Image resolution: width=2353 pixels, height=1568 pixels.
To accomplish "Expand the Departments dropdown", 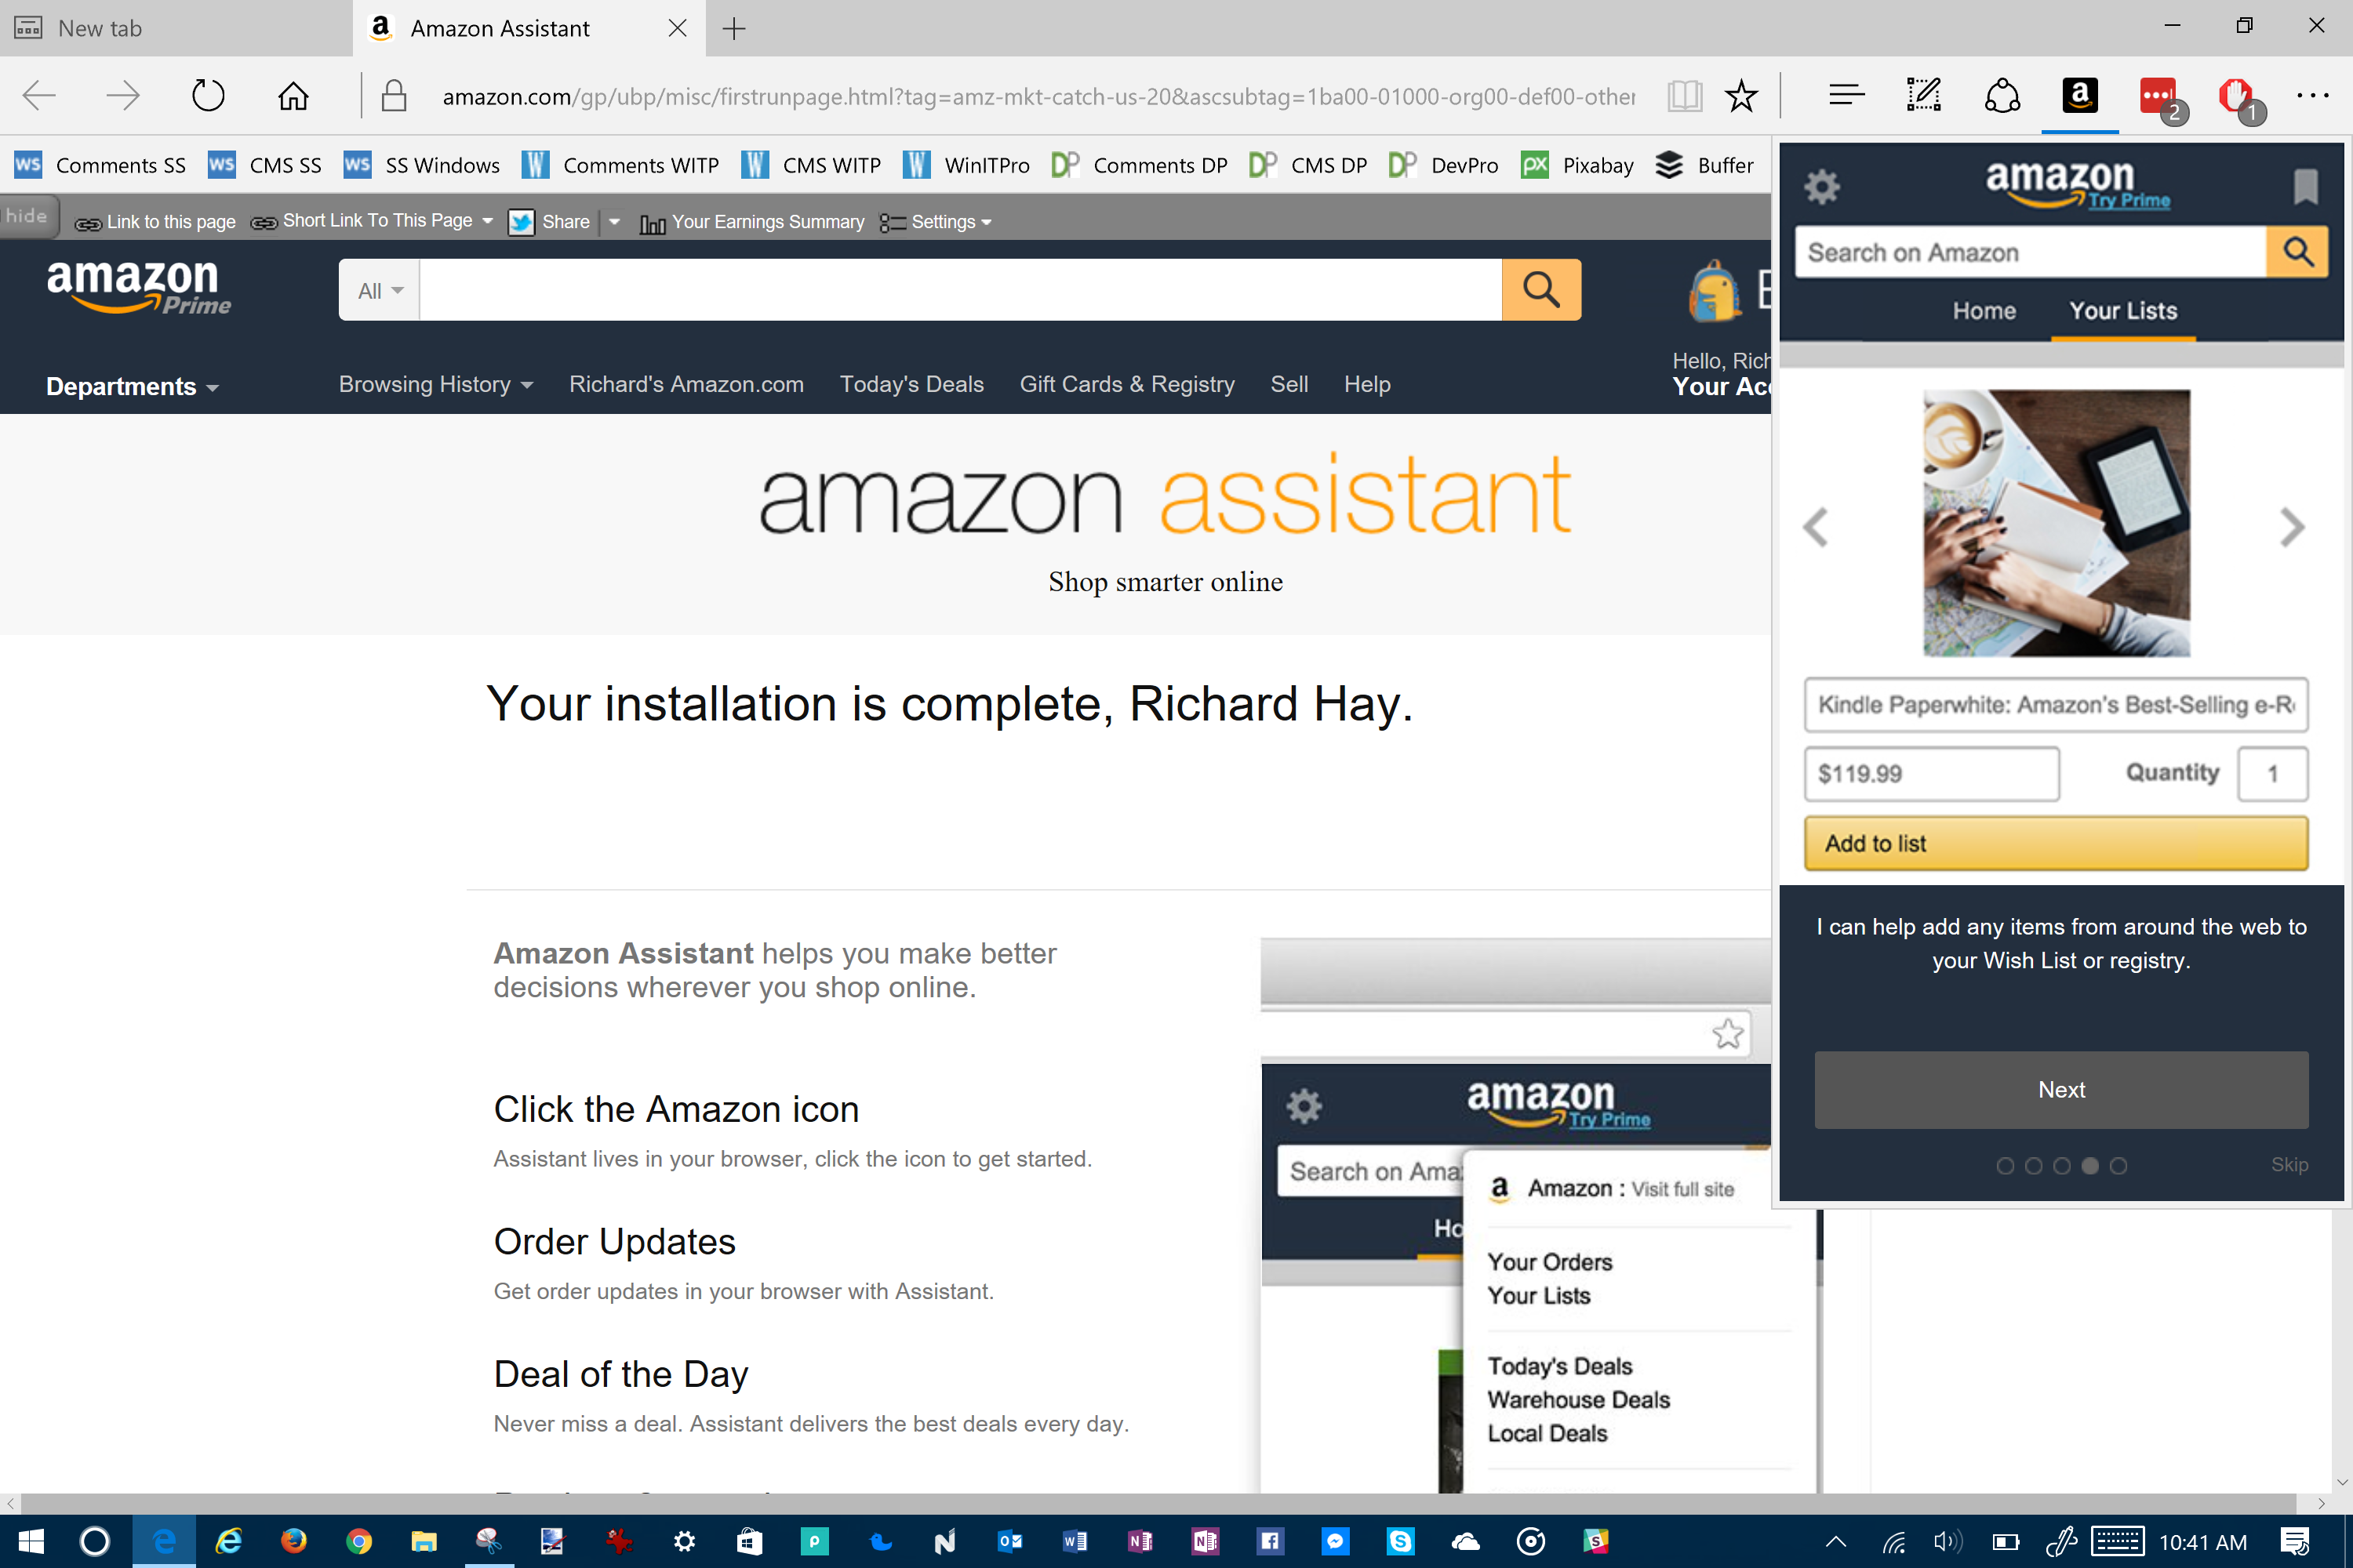I will click(x=132, y=387).
